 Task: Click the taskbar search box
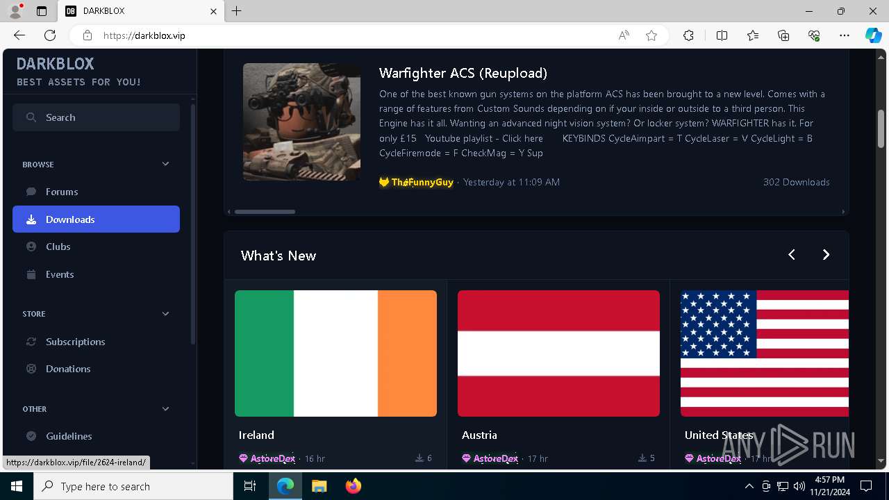coord(133,486)
